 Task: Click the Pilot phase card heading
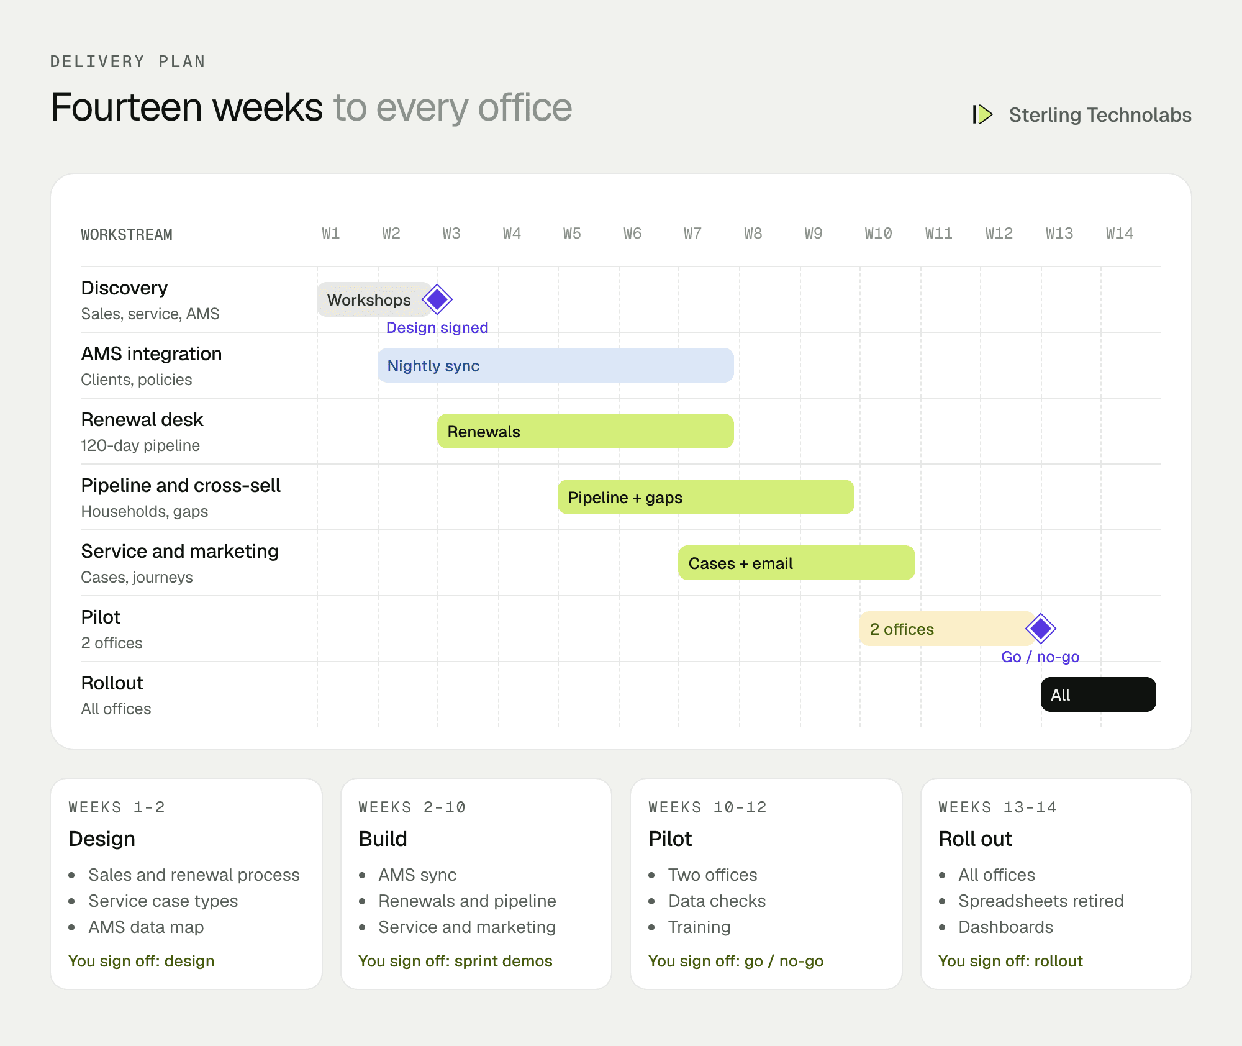point(670,839)
